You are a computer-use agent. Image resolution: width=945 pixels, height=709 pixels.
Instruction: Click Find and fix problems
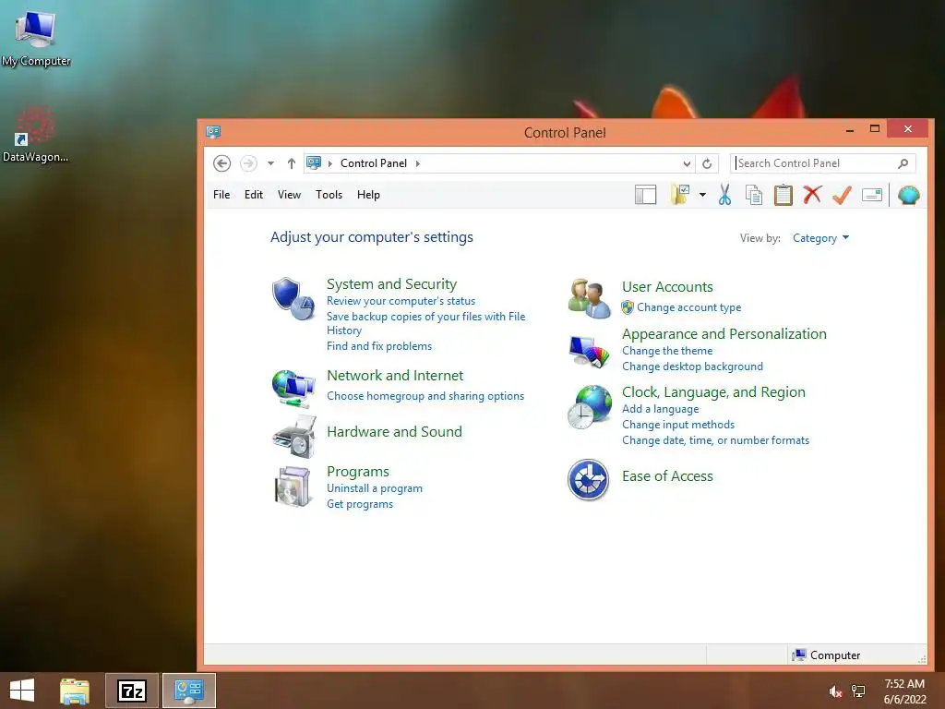(379, 346)
